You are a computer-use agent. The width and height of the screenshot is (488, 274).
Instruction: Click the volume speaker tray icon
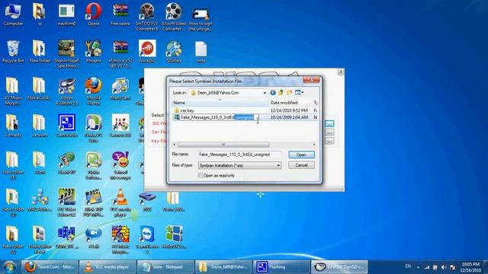click(444, 267)
